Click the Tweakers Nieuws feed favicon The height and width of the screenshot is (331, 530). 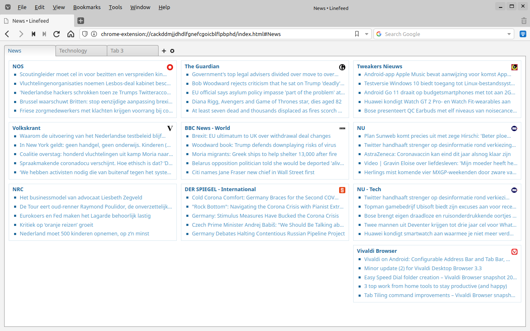click(514, 67)
